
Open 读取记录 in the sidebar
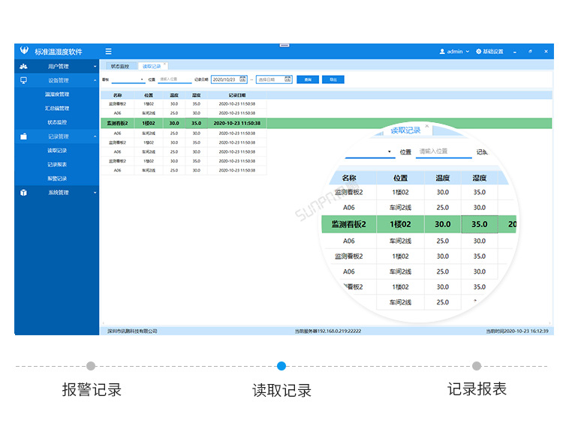[57, 150]
